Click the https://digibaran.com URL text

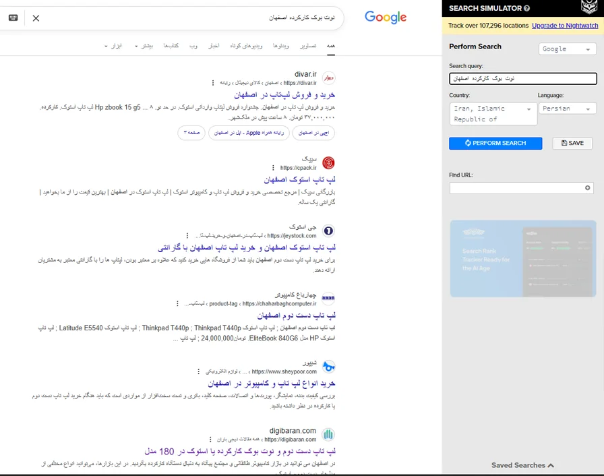point(291,440)
